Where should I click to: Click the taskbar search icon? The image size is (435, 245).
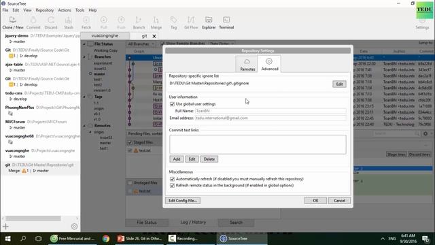[x=23, y=238]
